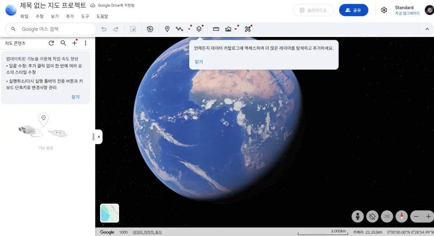434x236 pixels.
Task: Undo the last action
Action: click(x=103, y=29)
